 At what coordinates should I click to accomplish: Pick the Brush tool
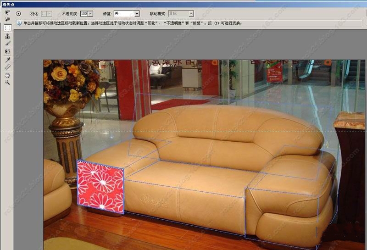[7, 44]
